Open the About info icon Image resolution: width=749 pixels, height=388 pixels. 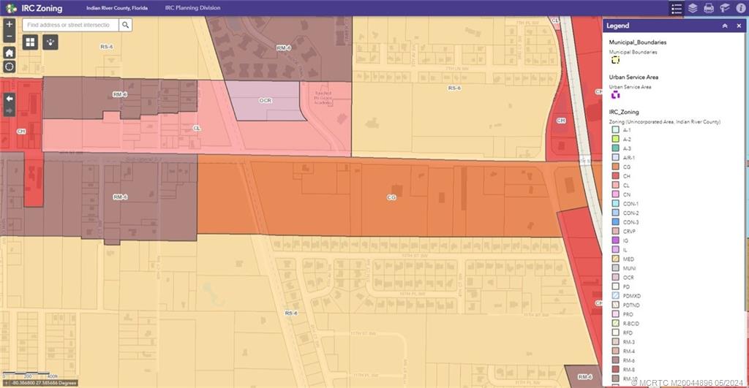(x=740, y=8)
